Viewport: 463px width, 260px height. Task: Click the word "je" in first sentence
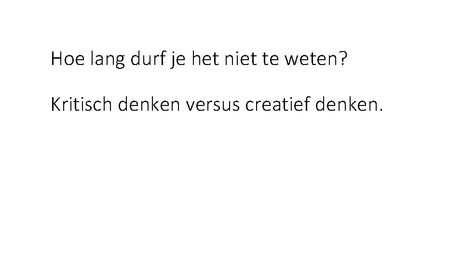pos(177,60)
